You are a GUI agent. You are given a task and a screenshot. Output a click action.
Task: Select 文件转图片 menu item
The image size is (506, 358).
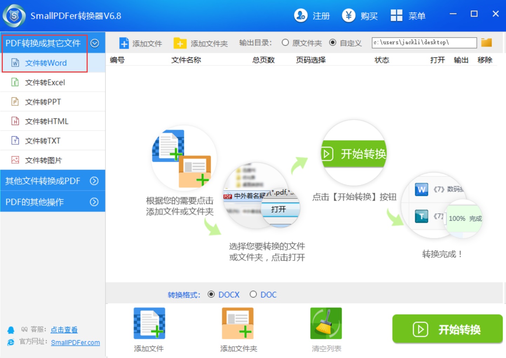[x=53, y=160]
